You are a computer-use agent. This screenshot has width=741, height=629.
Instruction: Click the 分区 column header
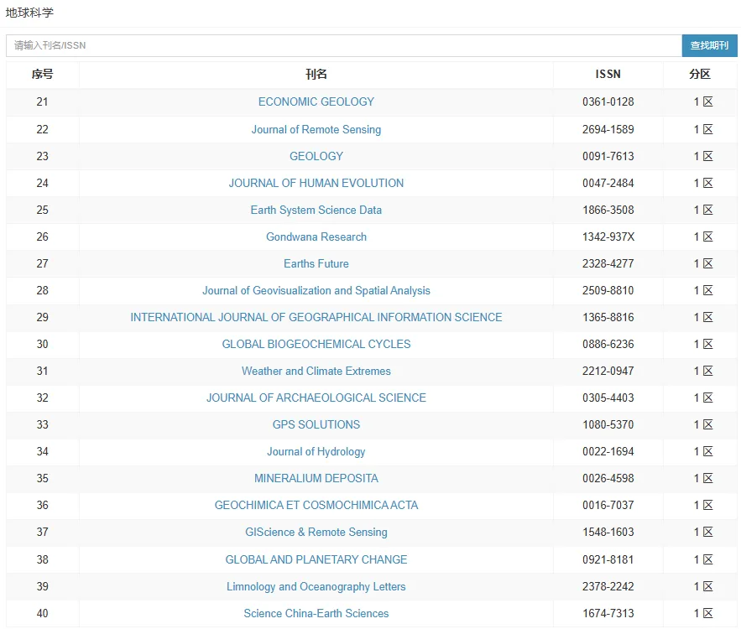click(700, 74)
